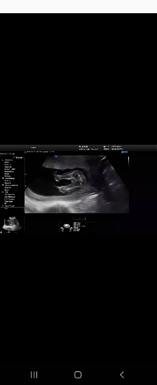Select the 2nd Trimester preset
This screenshot has width=157, height=385.
(x=10, y=197)
